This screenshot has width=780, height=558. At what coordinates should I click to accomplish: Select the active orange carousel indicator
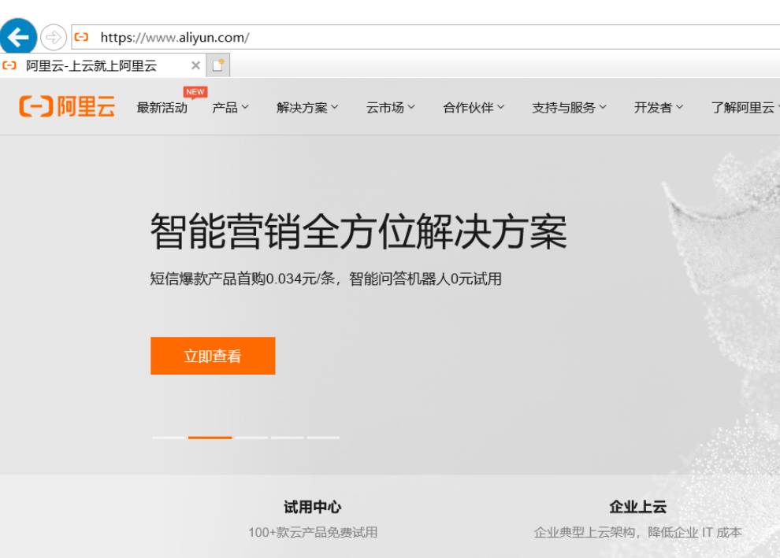click(x=210, y=438)
